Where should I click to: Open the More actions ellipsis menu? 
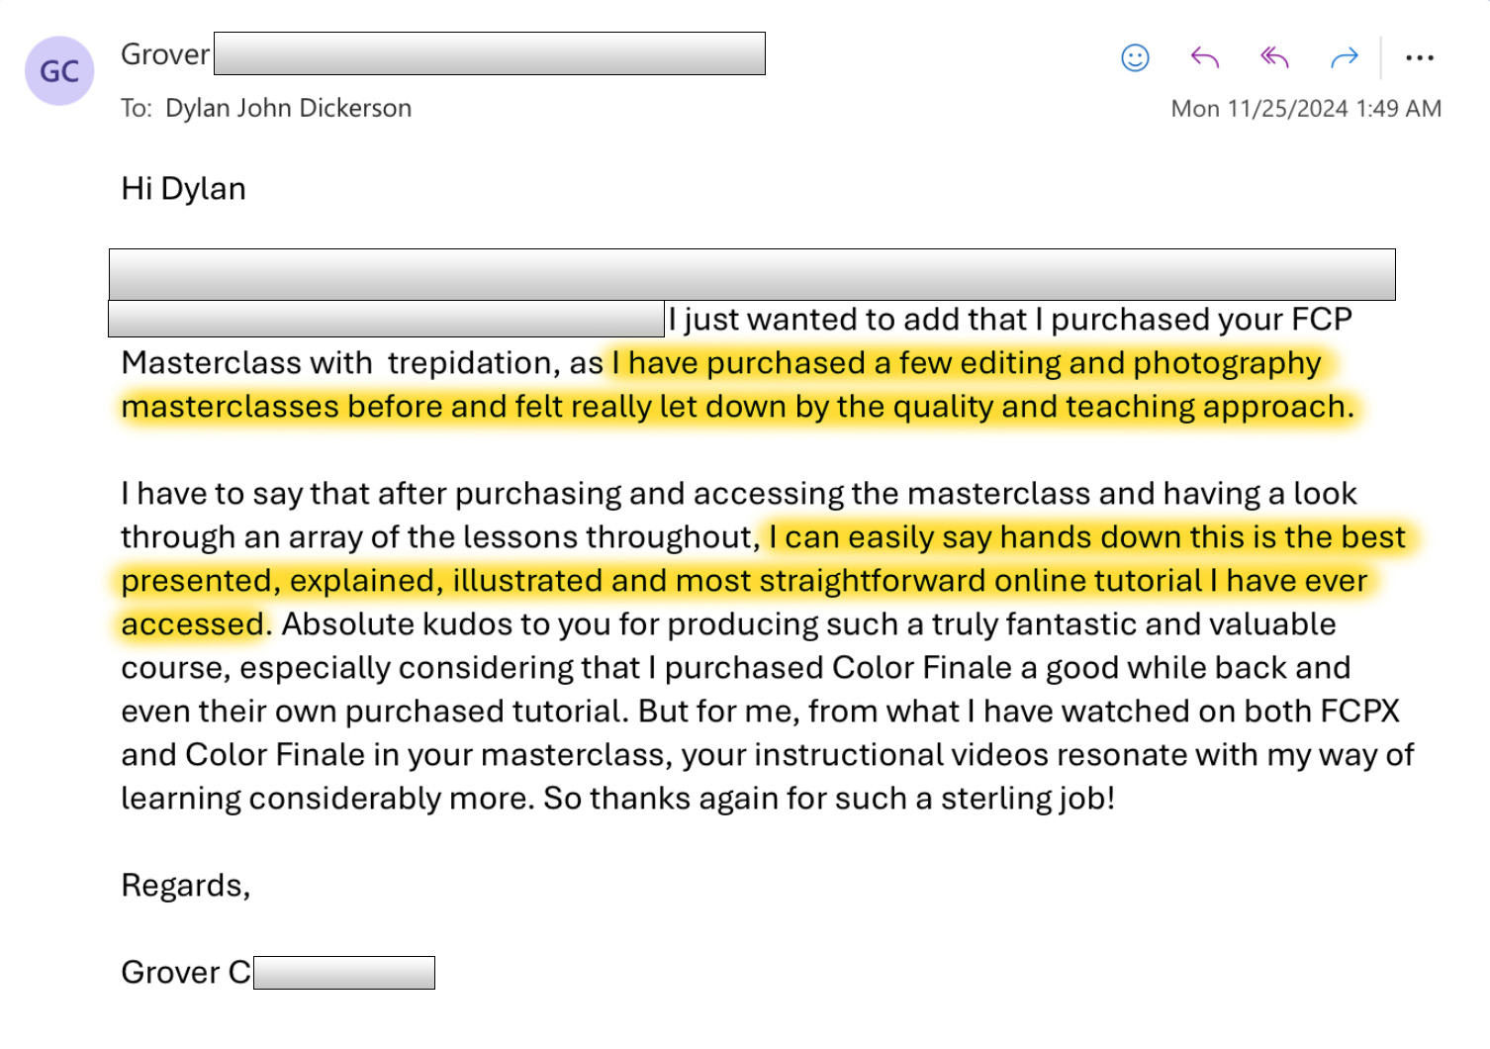coord(1420,58)
